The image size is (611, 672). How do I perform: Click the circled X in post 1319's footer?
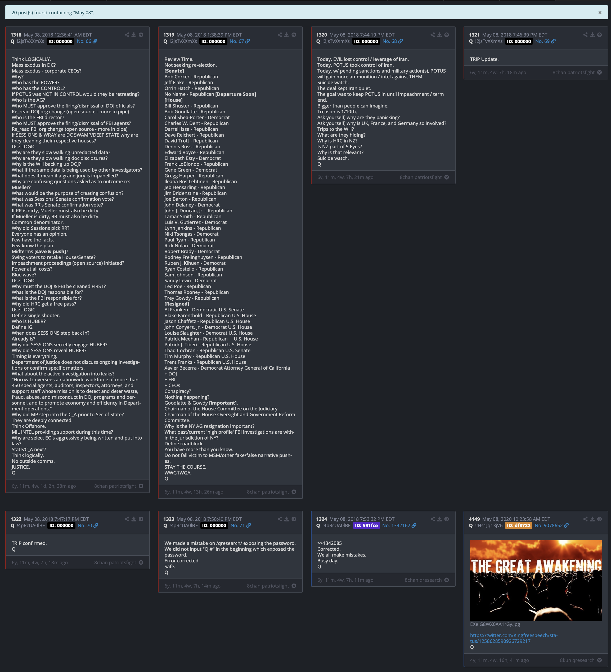[294, 492]
